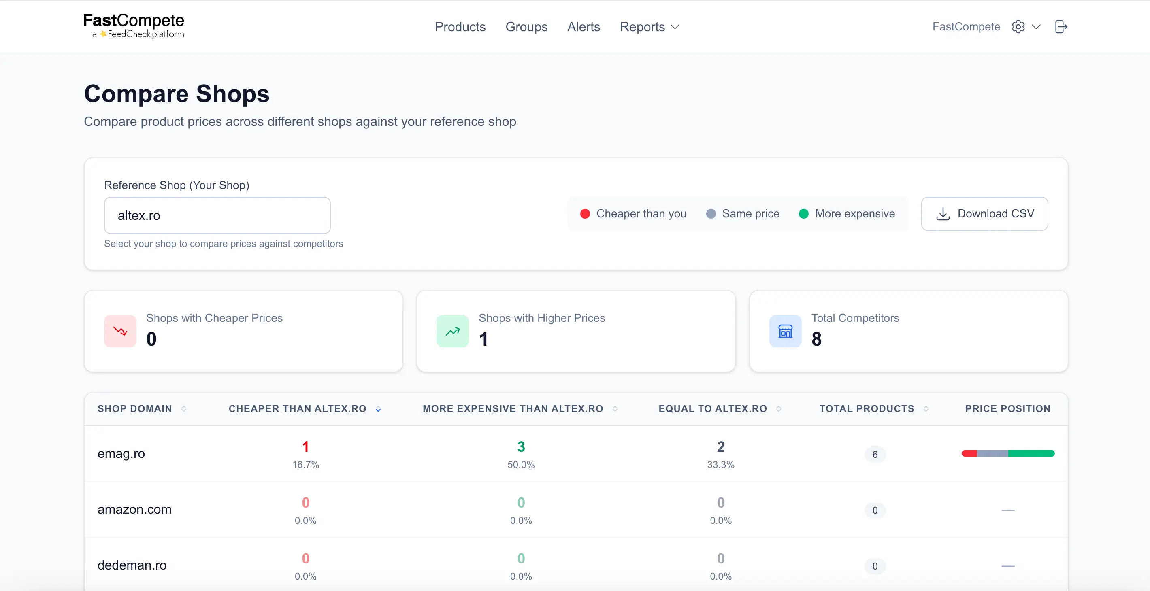The width and height of the screenshot is (1150, 591).
Task: Click the Download CSV button
Action: [x=984, y=214]
